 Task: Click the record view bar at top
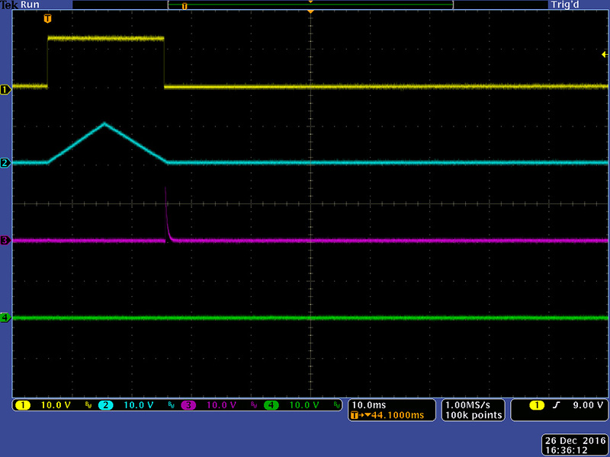pos(310,5)
